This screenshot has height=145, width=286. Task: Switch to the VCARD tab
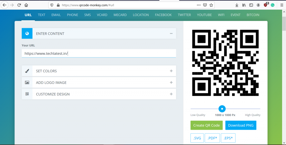(102, 15)
